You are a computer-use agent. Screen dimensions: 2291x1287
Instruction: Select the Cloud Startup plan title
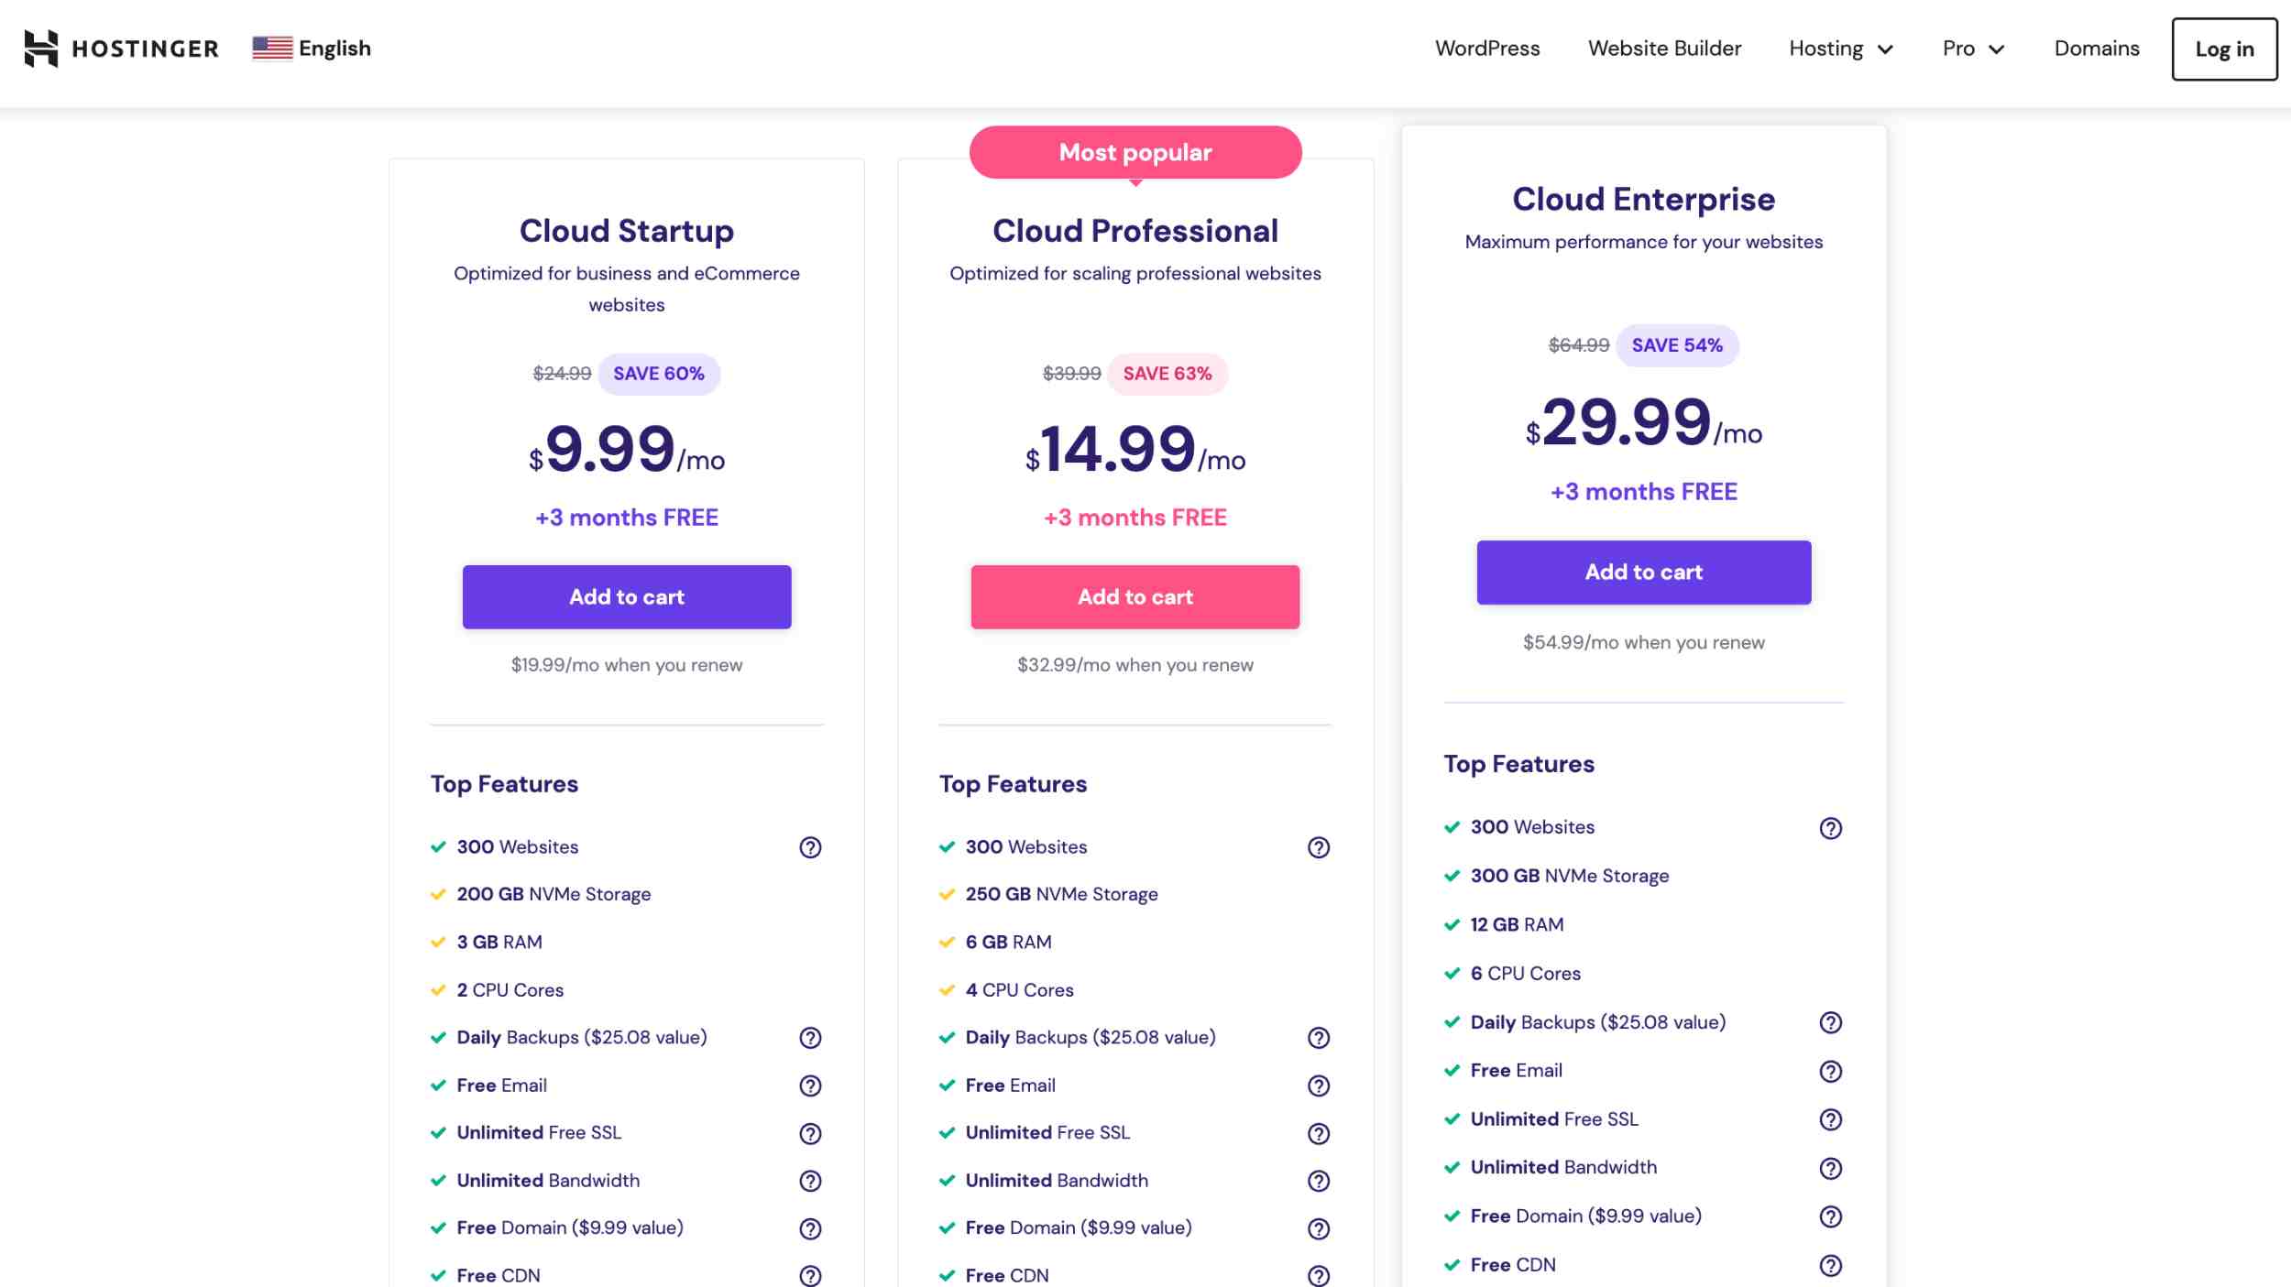(x=627, y=231)
